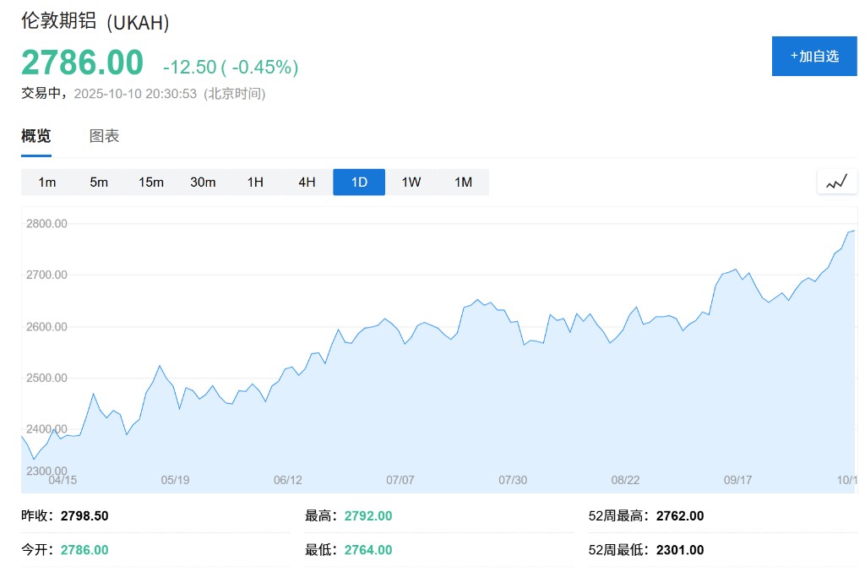Click the 52周最高 value 2762.00
Screen dimensions: 865x583
click(x=680, y=516)
